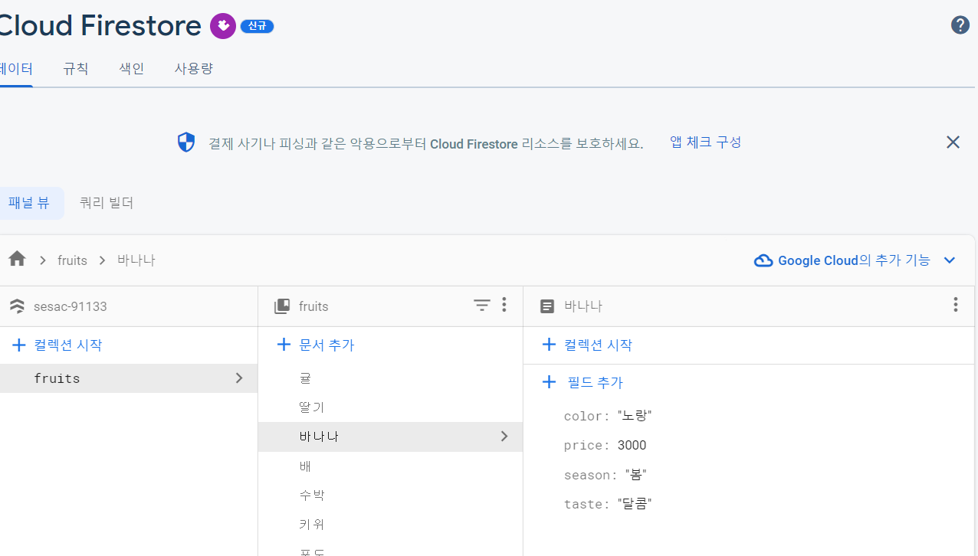Click plus icon beside 필드 추가
The width and height of the screenshot is (978, 556).
pos(549,381)
